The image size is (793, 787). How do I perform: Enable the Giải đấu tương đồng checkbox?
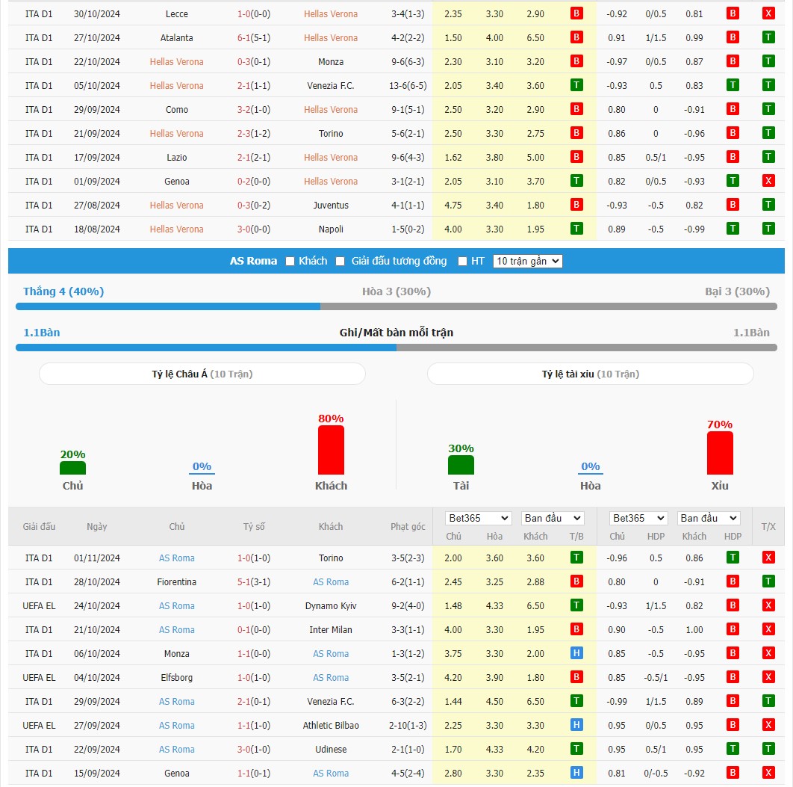pyautogui.click(x=340, y=261)
